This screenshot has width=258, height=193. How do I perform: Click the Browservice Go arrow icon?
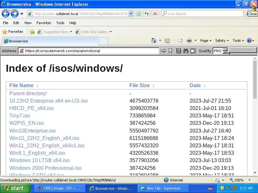(x=163, y=51)
